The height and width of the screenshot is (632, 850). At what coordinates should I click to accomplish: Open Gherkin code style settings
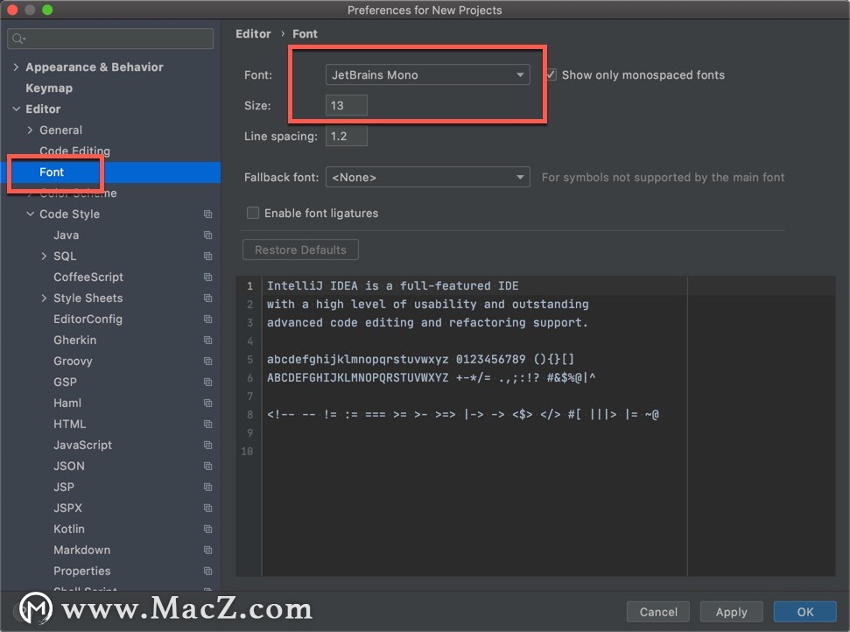(74, 340)
